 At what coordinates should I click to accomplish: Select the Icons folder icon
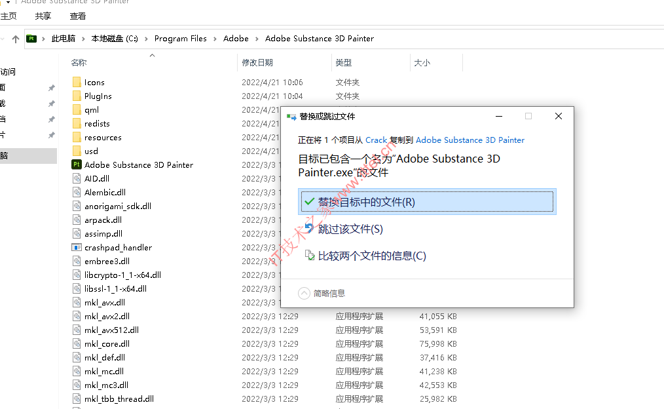[77, 82]
